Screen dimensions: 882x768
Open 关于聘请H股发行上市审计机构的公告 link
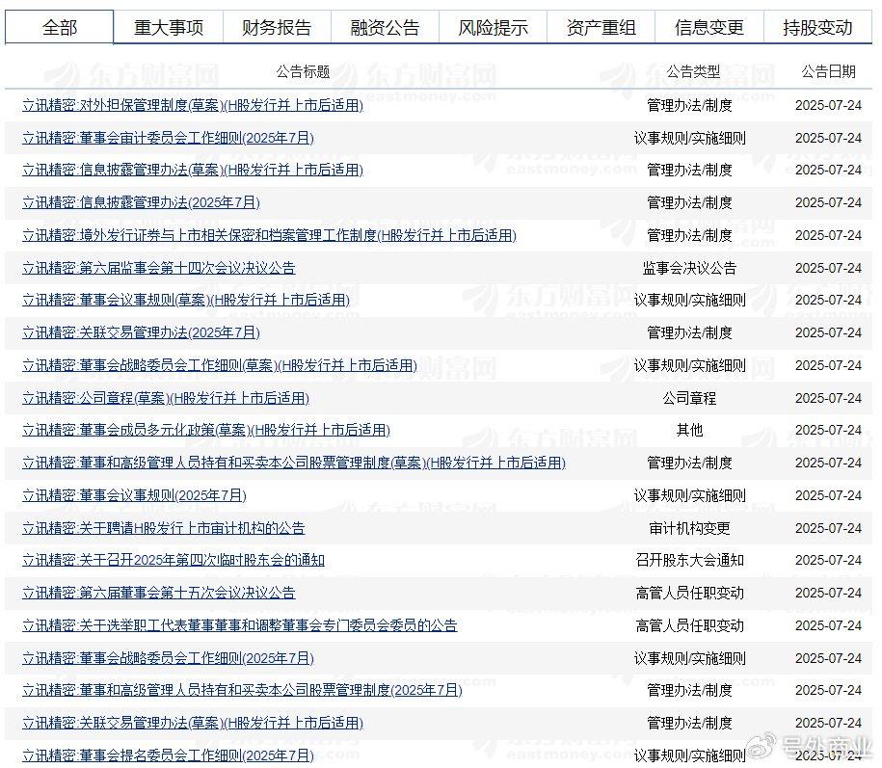164,528
